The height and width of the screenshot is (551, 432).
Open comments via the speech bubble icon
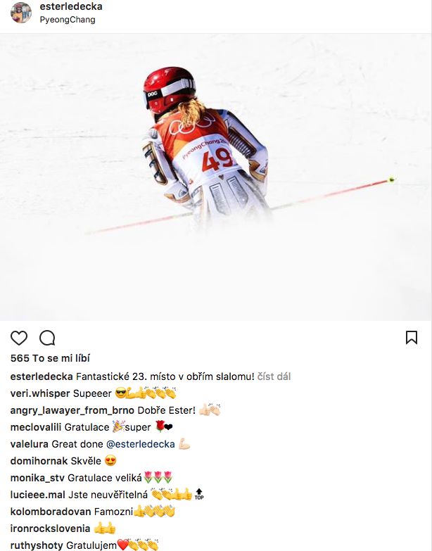pyautogui.click(x=47, y=338)
